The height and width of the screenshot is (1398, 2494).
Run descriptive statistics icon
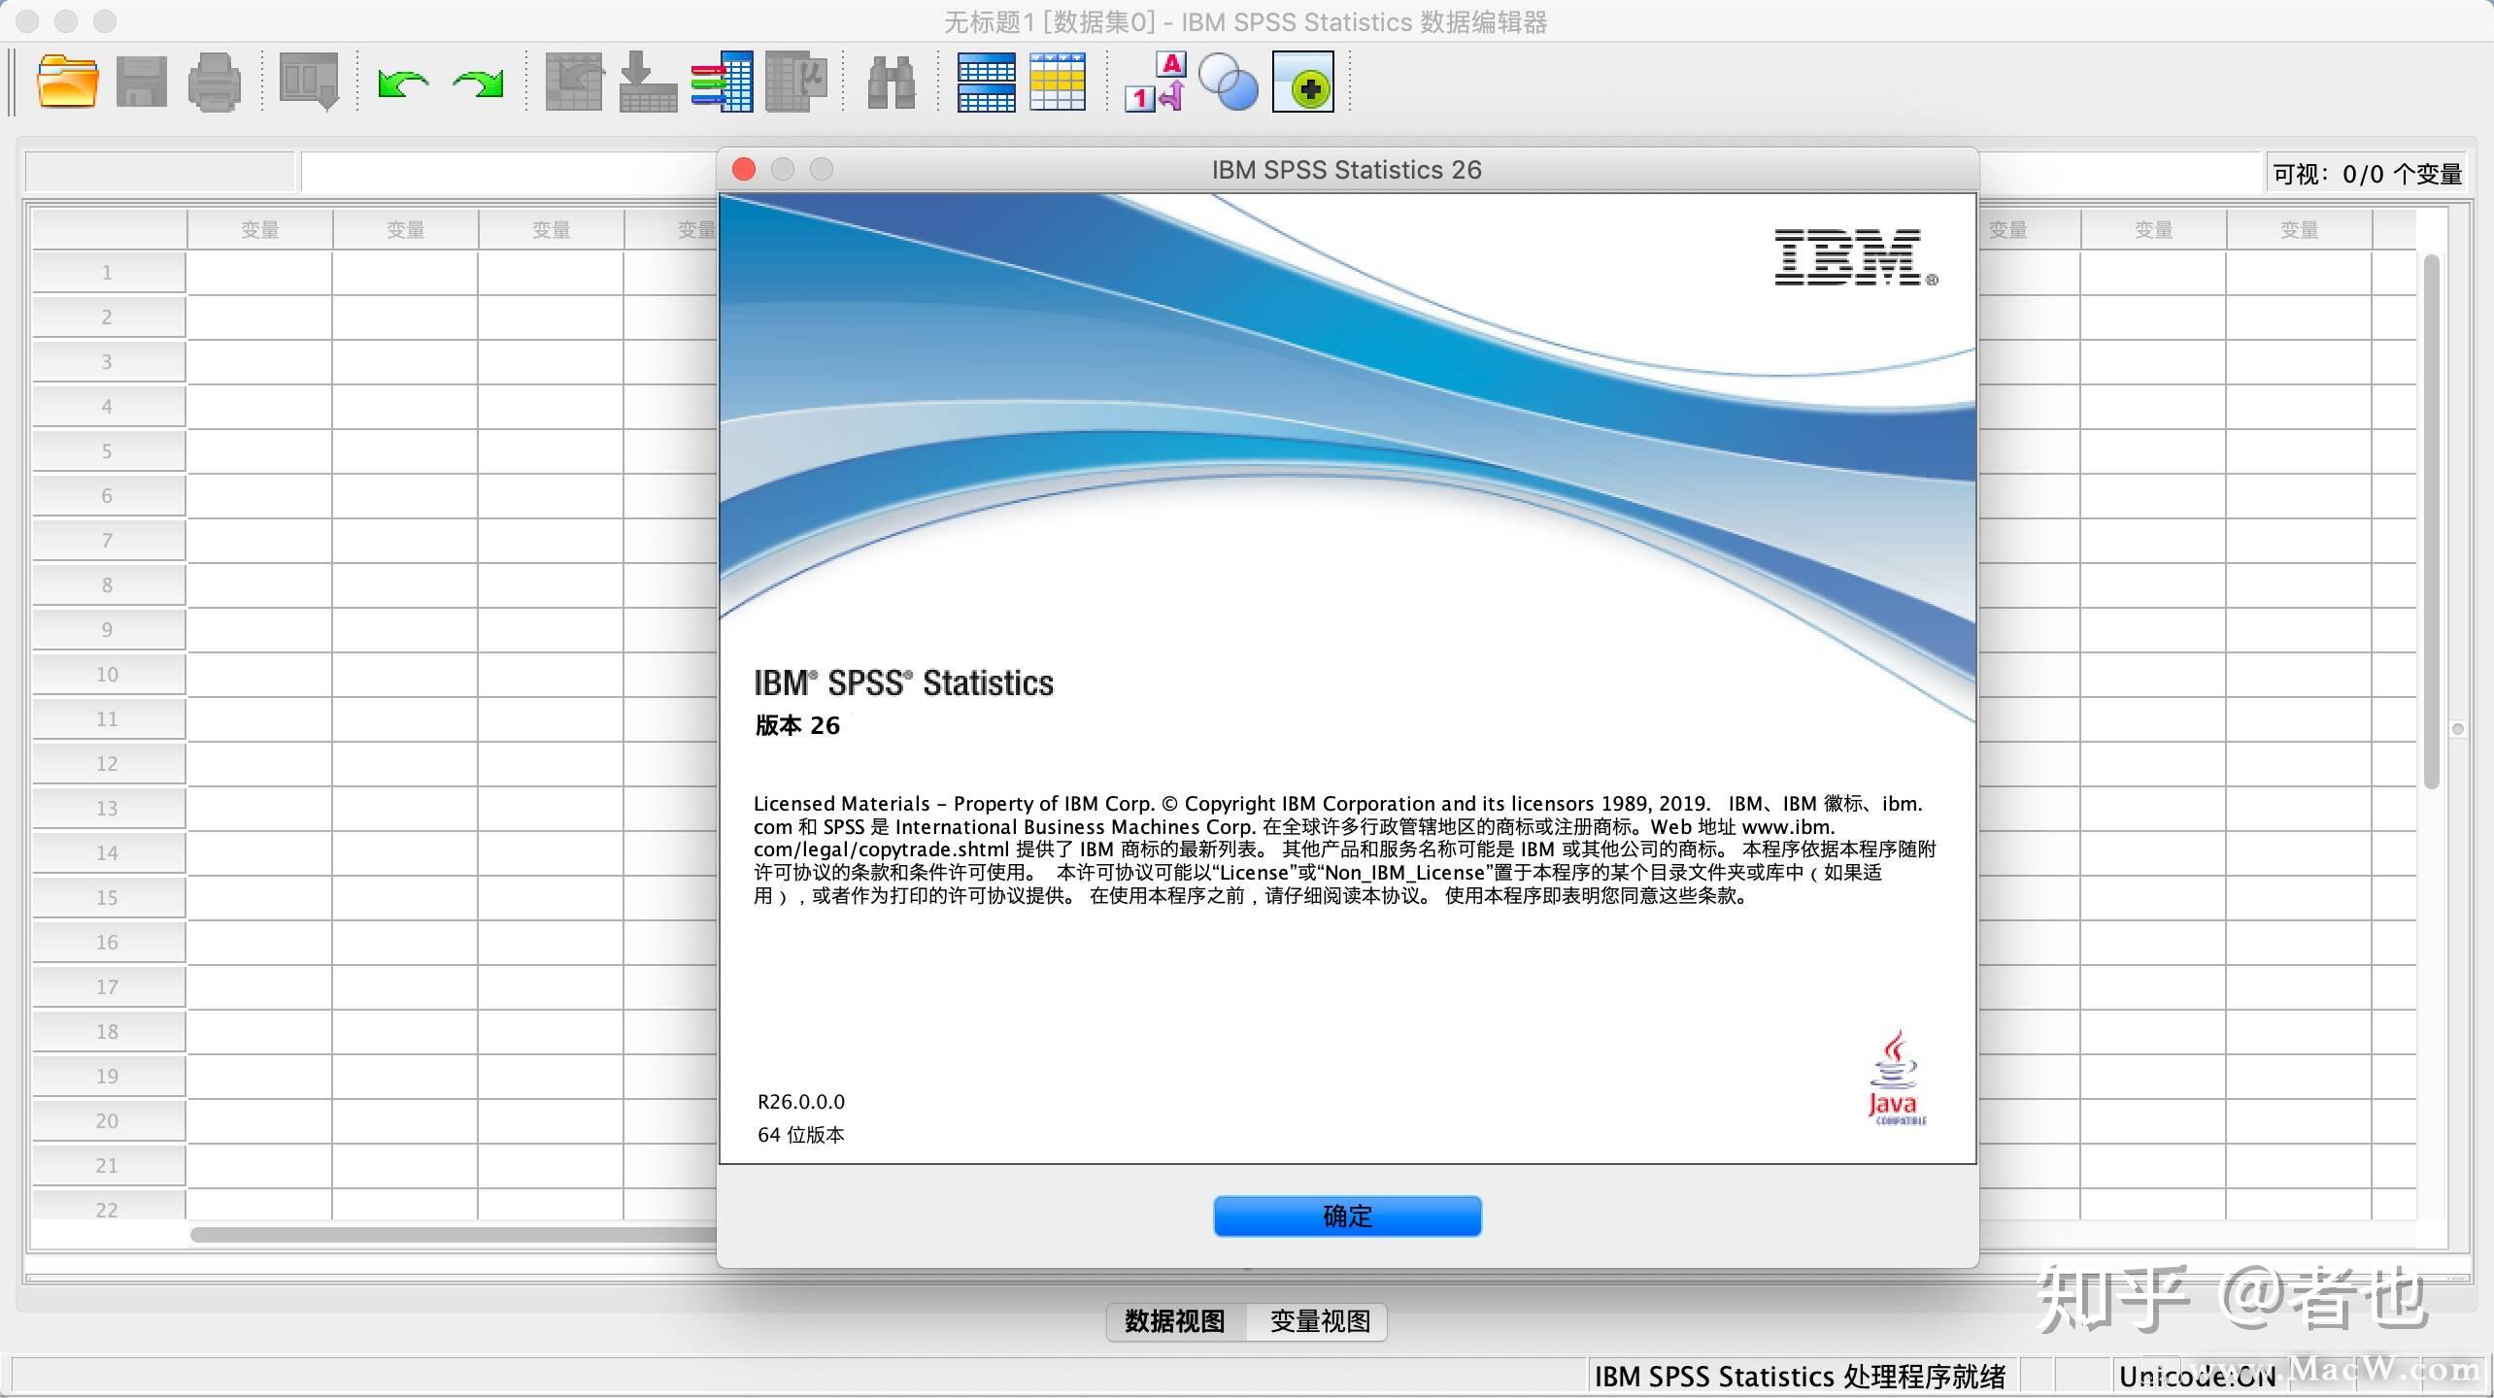796,82
